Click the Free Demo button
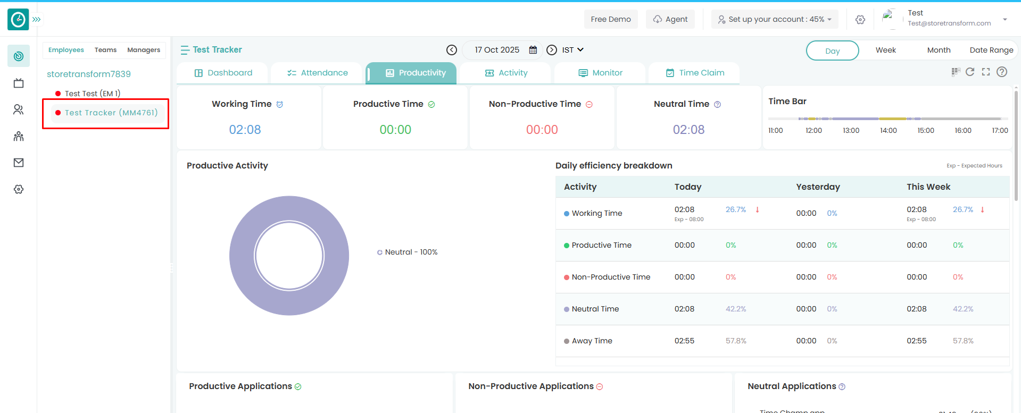The width and height of the screenshot is (1021, 413). pyautogui.click(x=611, y=19)
